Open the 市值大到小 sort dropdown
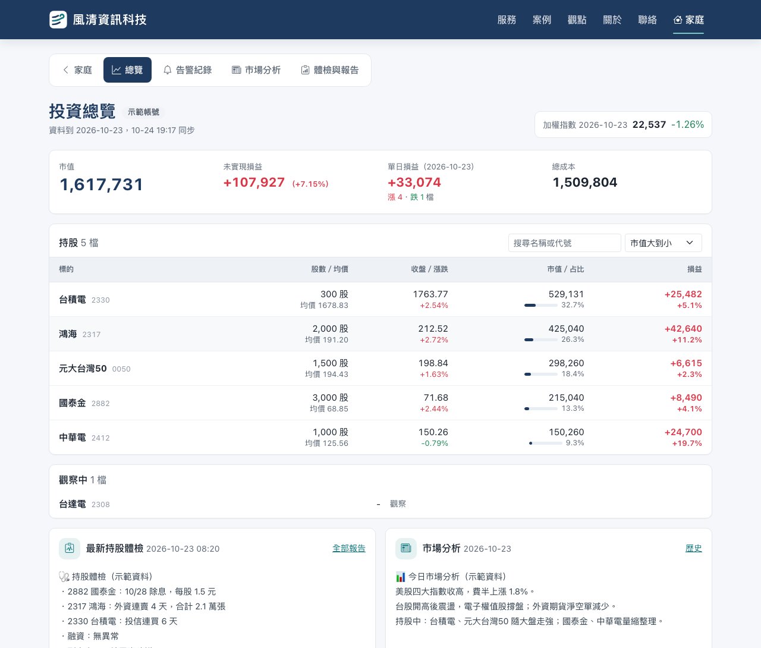The image size is (761, 648). click(663, 243)
